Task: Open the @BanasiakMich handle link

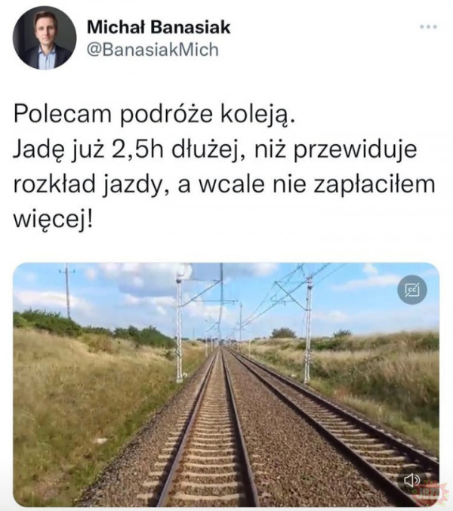Action: (x=153, y=50)
